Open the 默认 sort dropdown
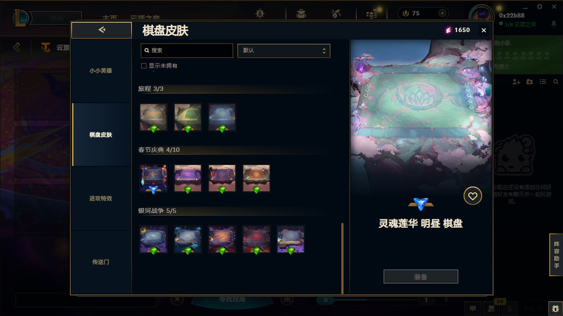Image resolution: width=563 pixels, height=316 pixels. point(284,50)
